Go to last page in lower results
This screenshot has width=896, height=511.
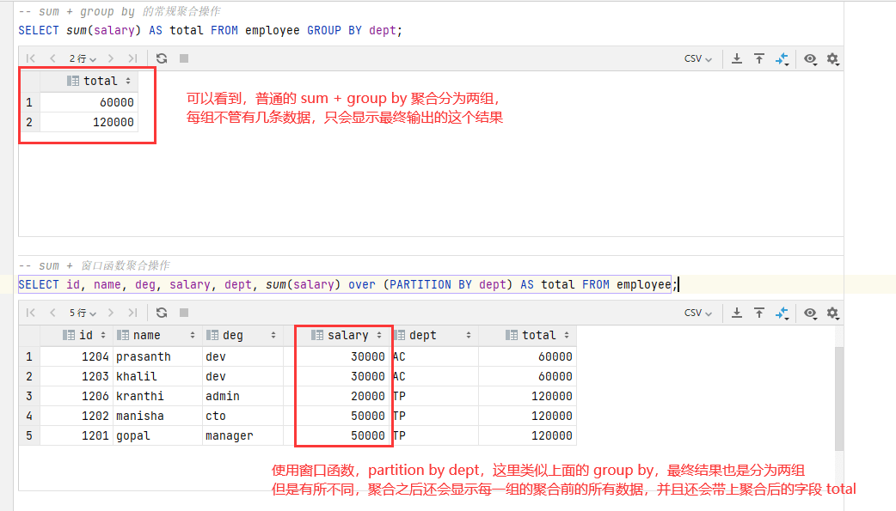click(132, 313)
